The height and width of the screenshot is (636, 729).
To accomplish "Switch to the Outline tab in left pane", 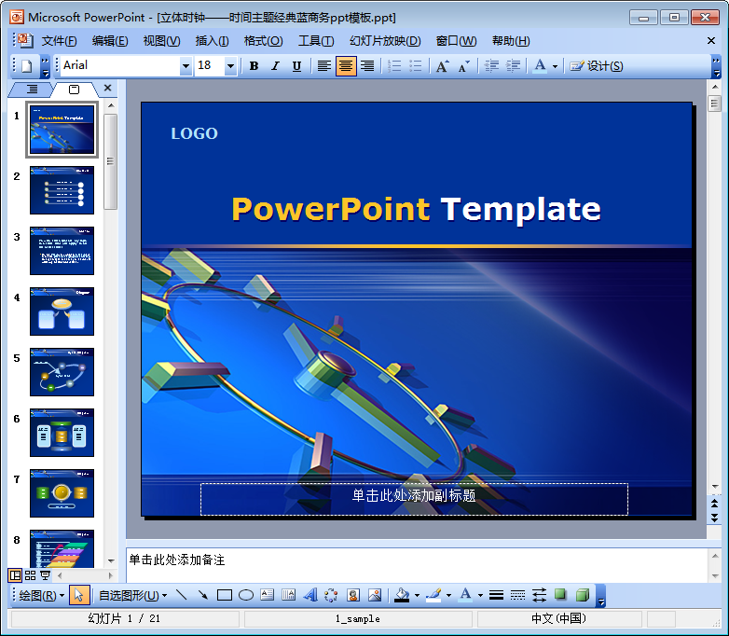I will click(32, 89).
